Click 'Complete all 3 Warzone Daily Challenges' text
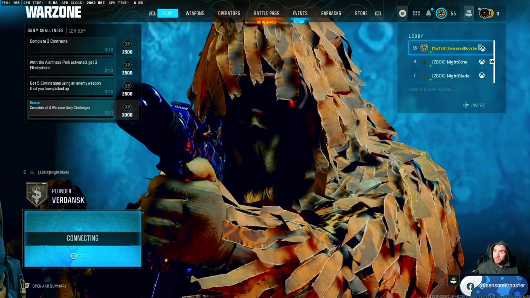This screenshot has width=530, height=298. [60, 108]
